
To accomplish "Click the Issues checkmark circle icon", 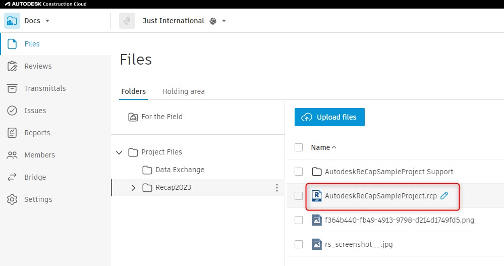I will tap(12, 111).
